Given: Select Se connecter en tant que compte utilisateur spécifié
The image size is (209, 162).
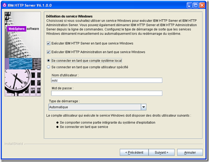Looking at the screenshot, I should click(x=48, y=67).
